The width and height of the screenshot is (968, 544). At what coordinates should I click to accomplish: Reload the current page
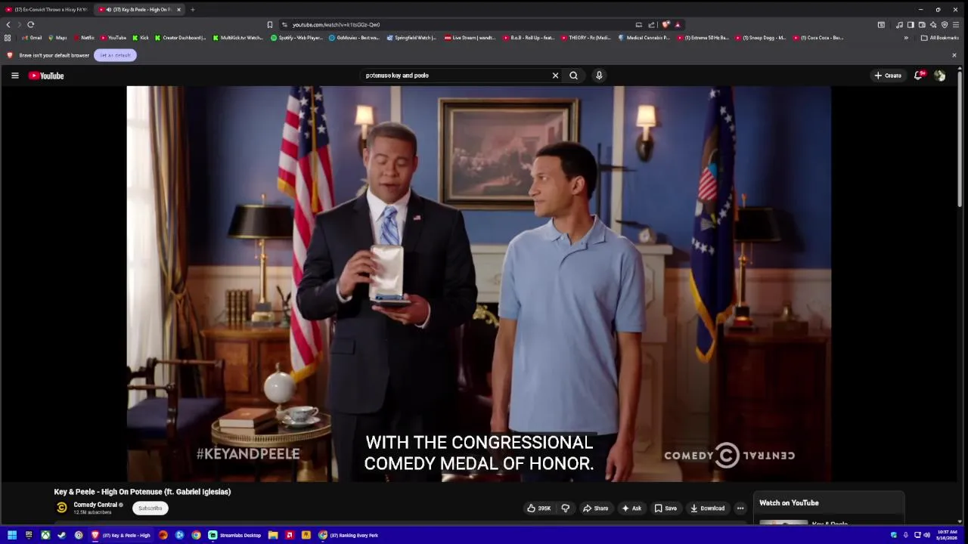click(30, 24)
